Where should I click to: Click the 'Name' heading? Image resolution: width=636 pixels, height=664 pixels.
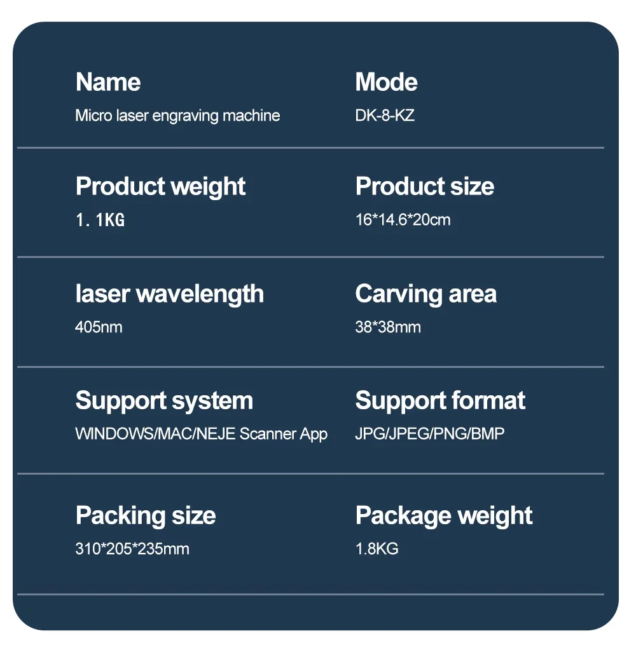pos(108,82)
